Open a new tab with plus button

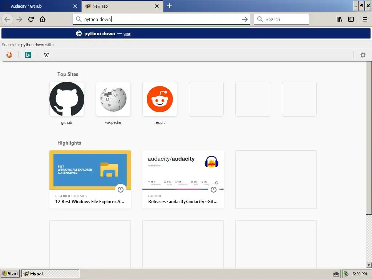tap(169, 6)
